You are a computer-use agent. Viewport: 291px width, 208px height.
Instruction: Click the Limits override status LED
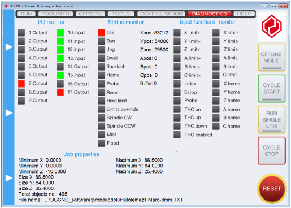[101, 109]
